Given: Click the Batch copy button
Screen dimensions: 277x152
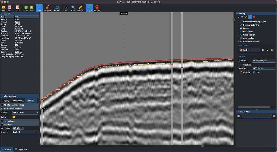Looking at the screenshot, I should click(245, 72).
